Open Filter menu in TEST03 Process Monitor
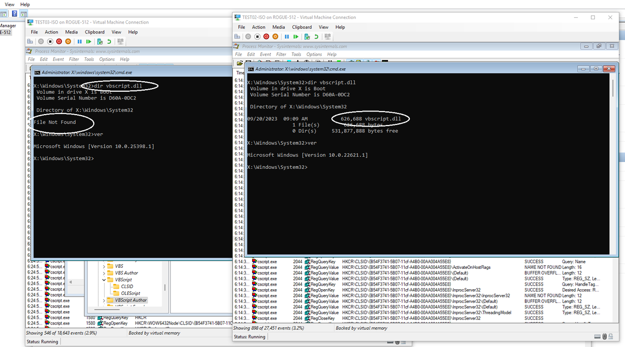The image size is (625, 347). 74,59
